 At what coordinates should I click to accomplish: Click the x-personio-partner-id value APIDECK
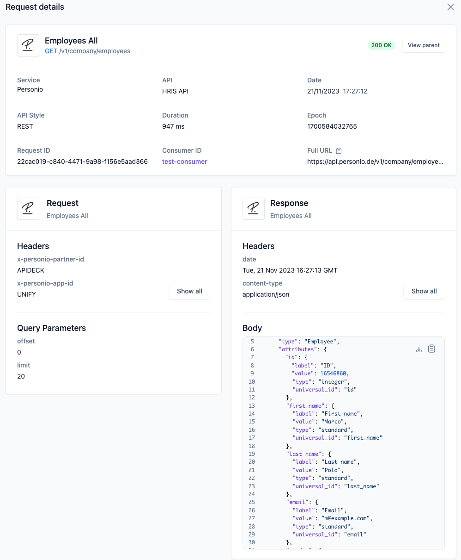pyautogui.click(x=30, y=270)
